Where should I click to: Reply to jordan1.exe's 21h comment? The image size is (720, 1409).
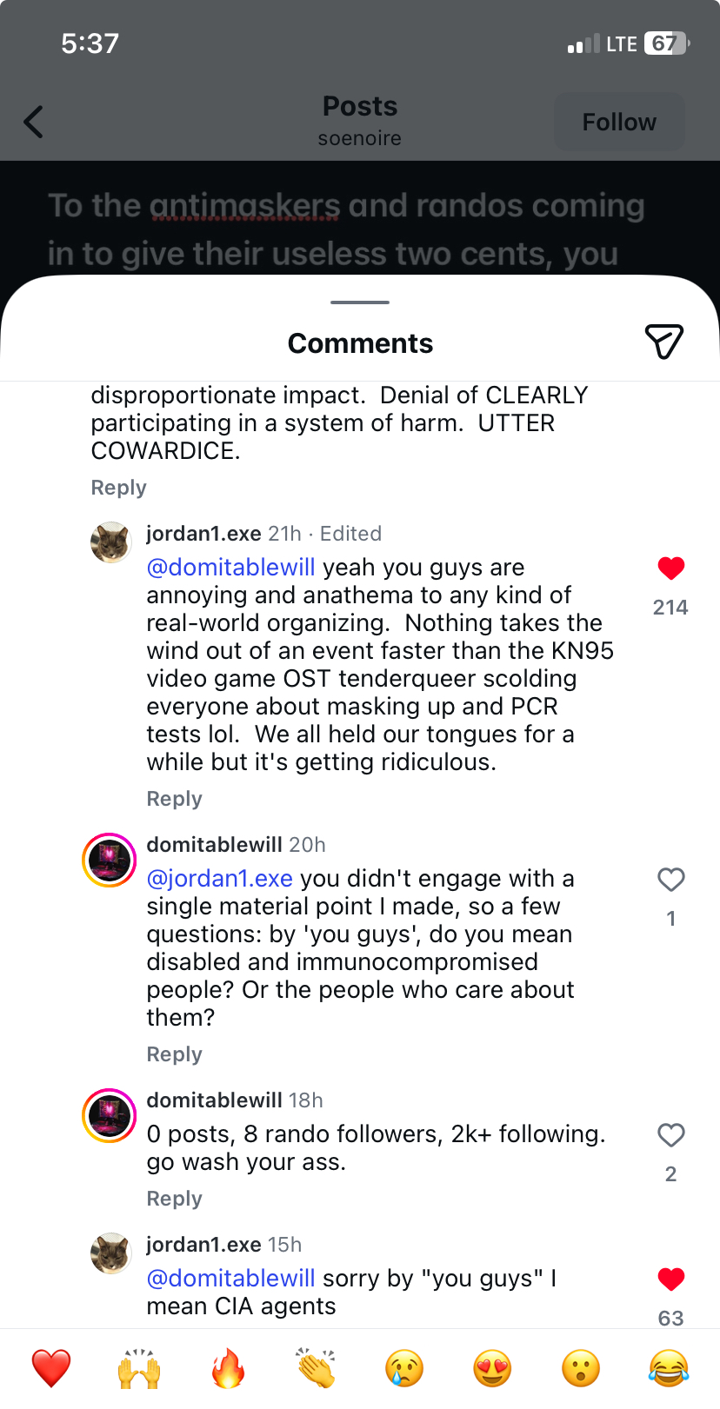[x=174, y=799]
